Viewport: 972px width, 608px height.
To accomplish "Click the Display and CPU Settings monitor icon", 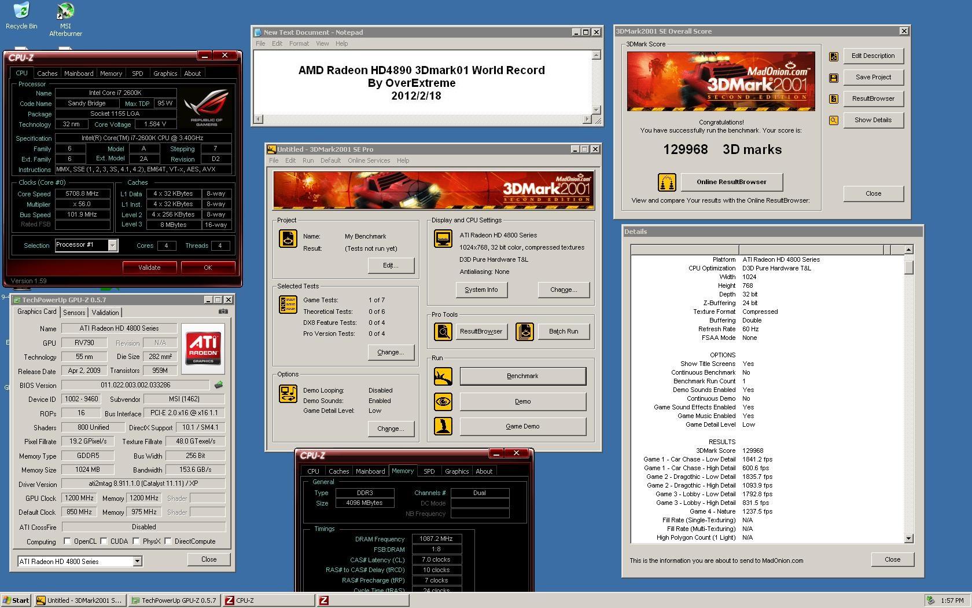I will (x=443, y=239).
